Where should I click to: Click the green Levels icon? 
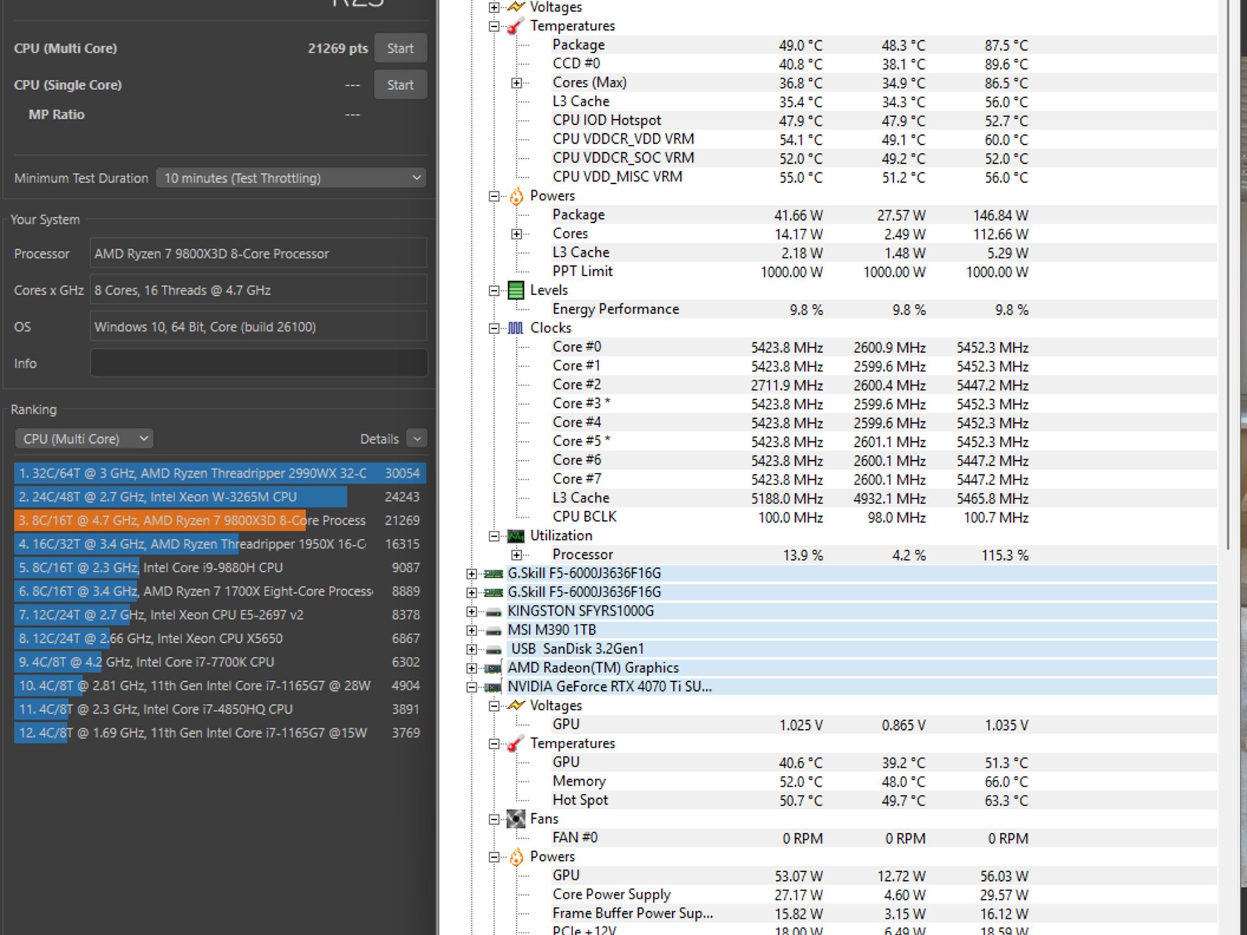[x=516, y=290]
